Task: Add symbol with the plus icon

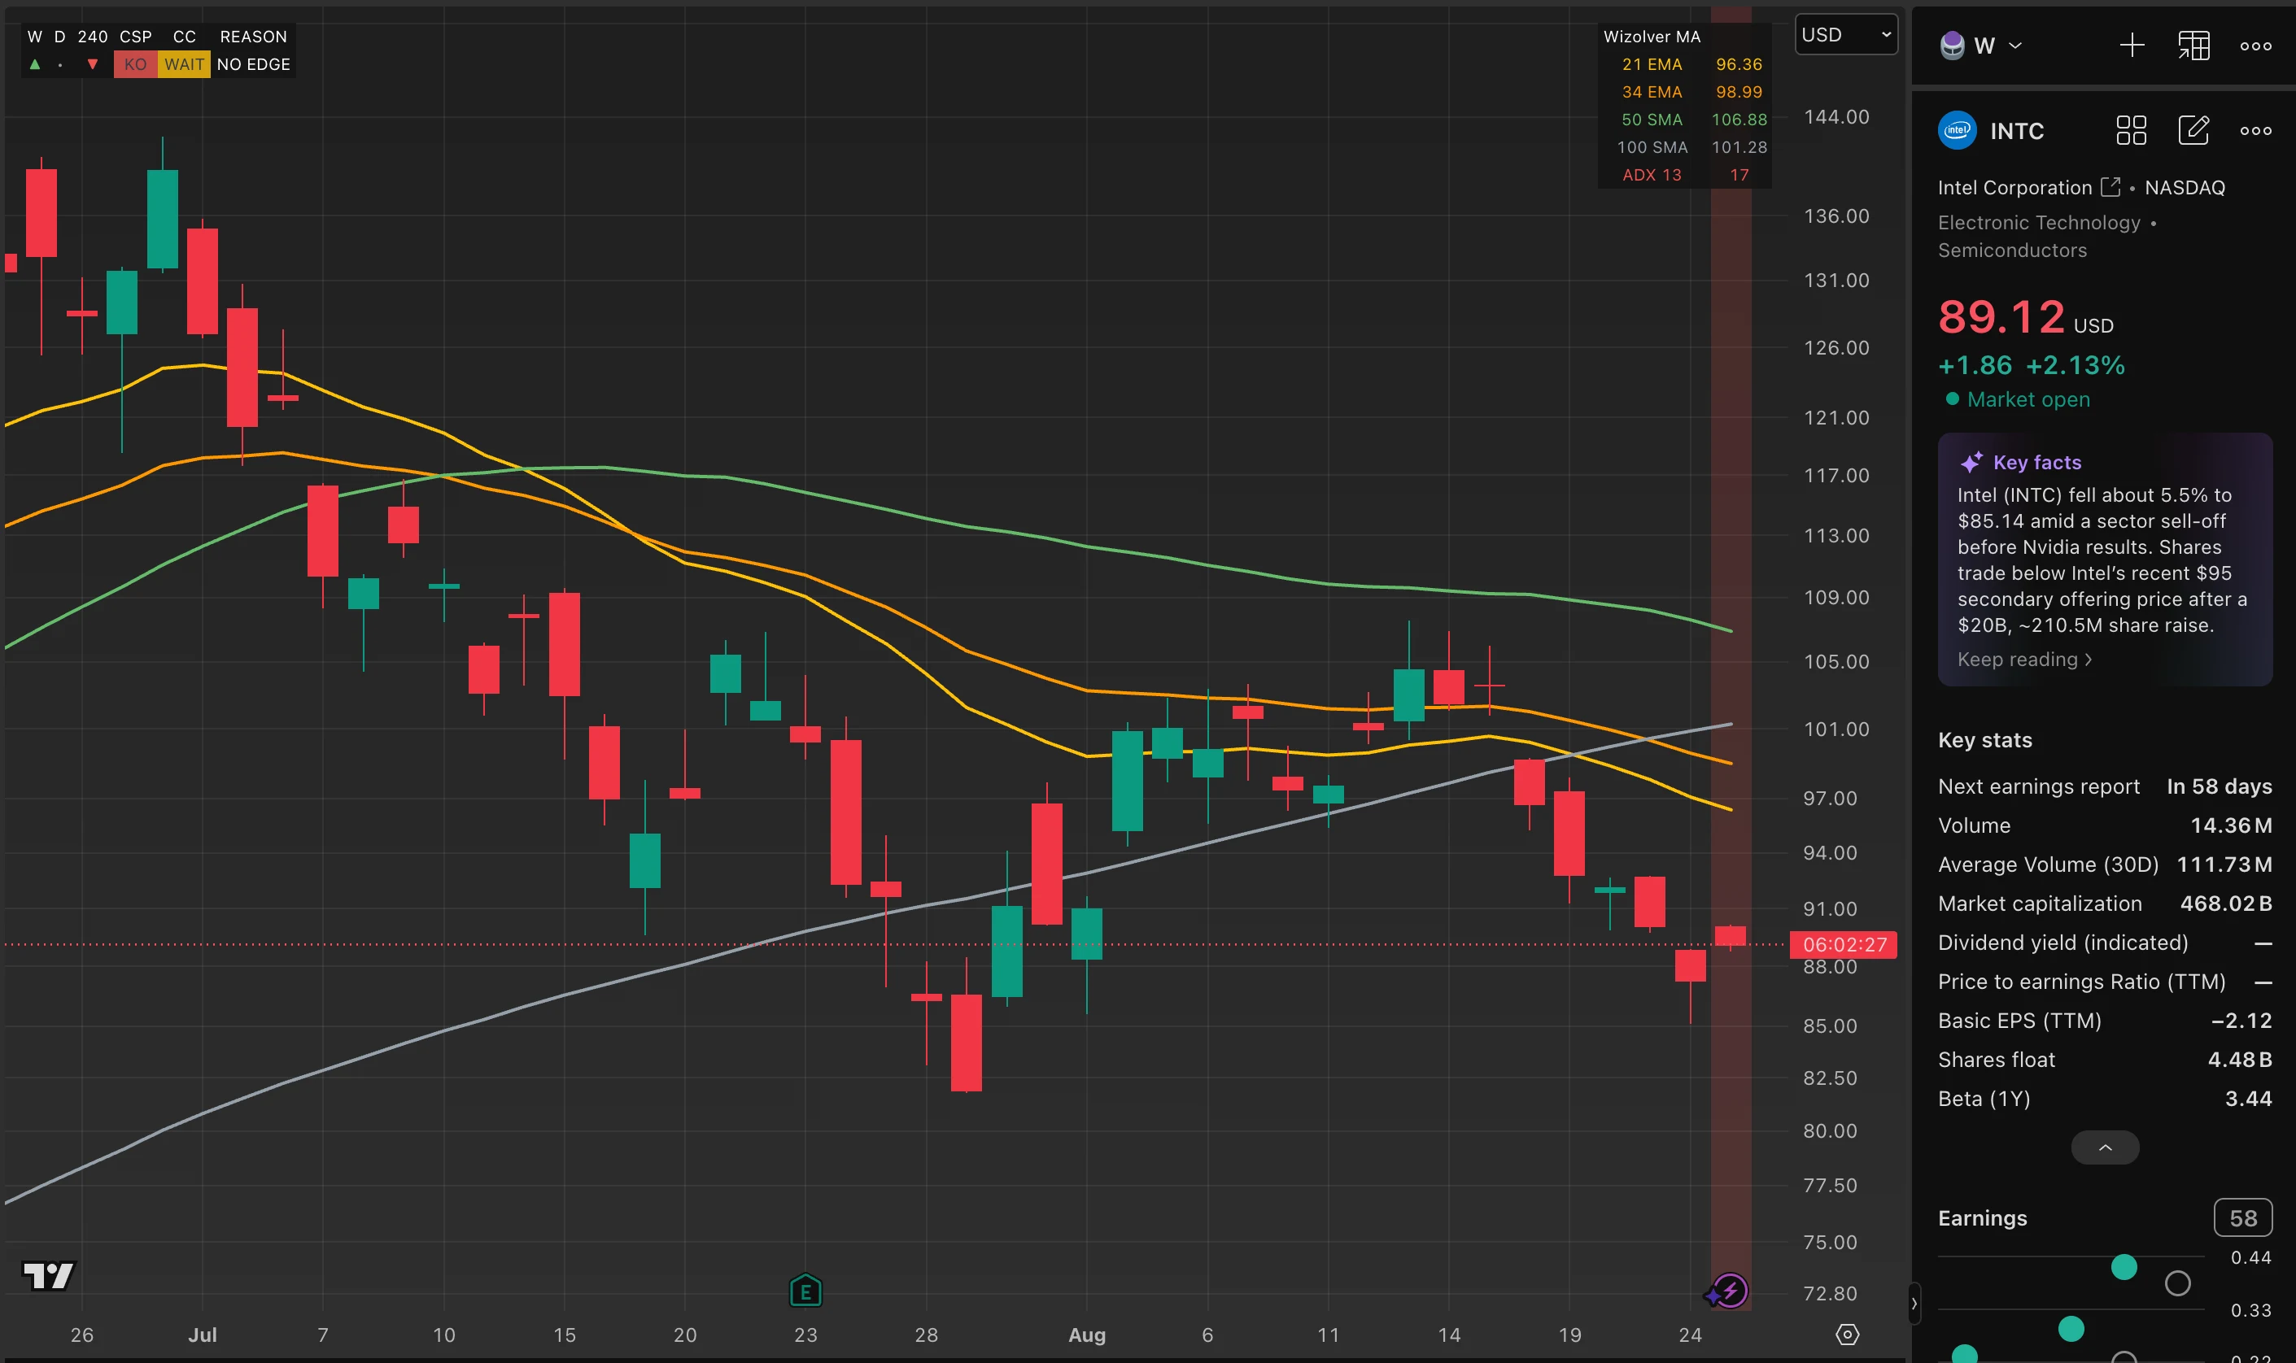Action: pyautogui.click(x=2132, y=45)
